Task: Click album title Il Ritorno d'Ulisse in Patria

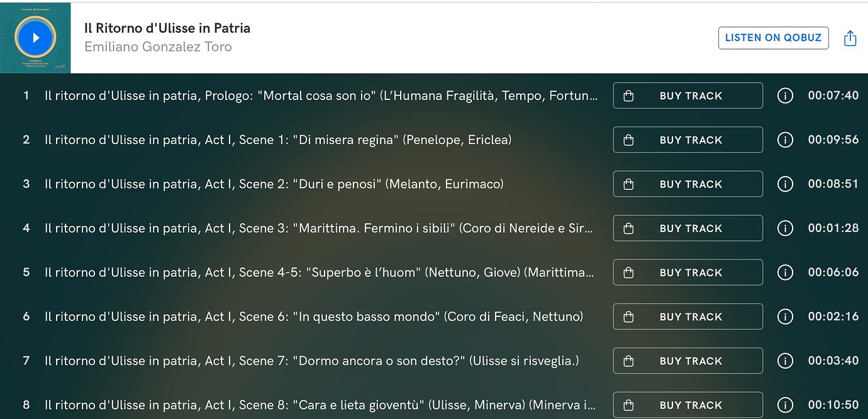Action: (167, 28)
